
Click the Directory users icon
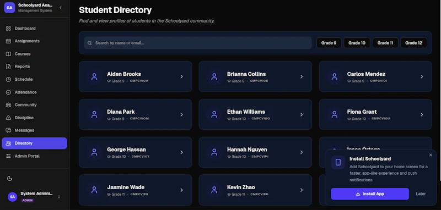click(8, 143)
